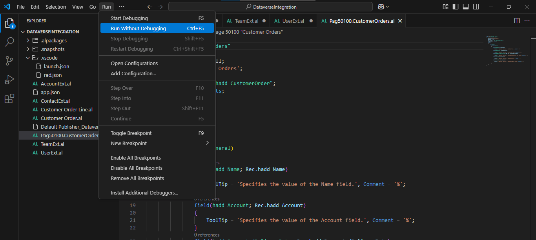
Task: Open the Search view in activity bar
Action: pos(9,42)
